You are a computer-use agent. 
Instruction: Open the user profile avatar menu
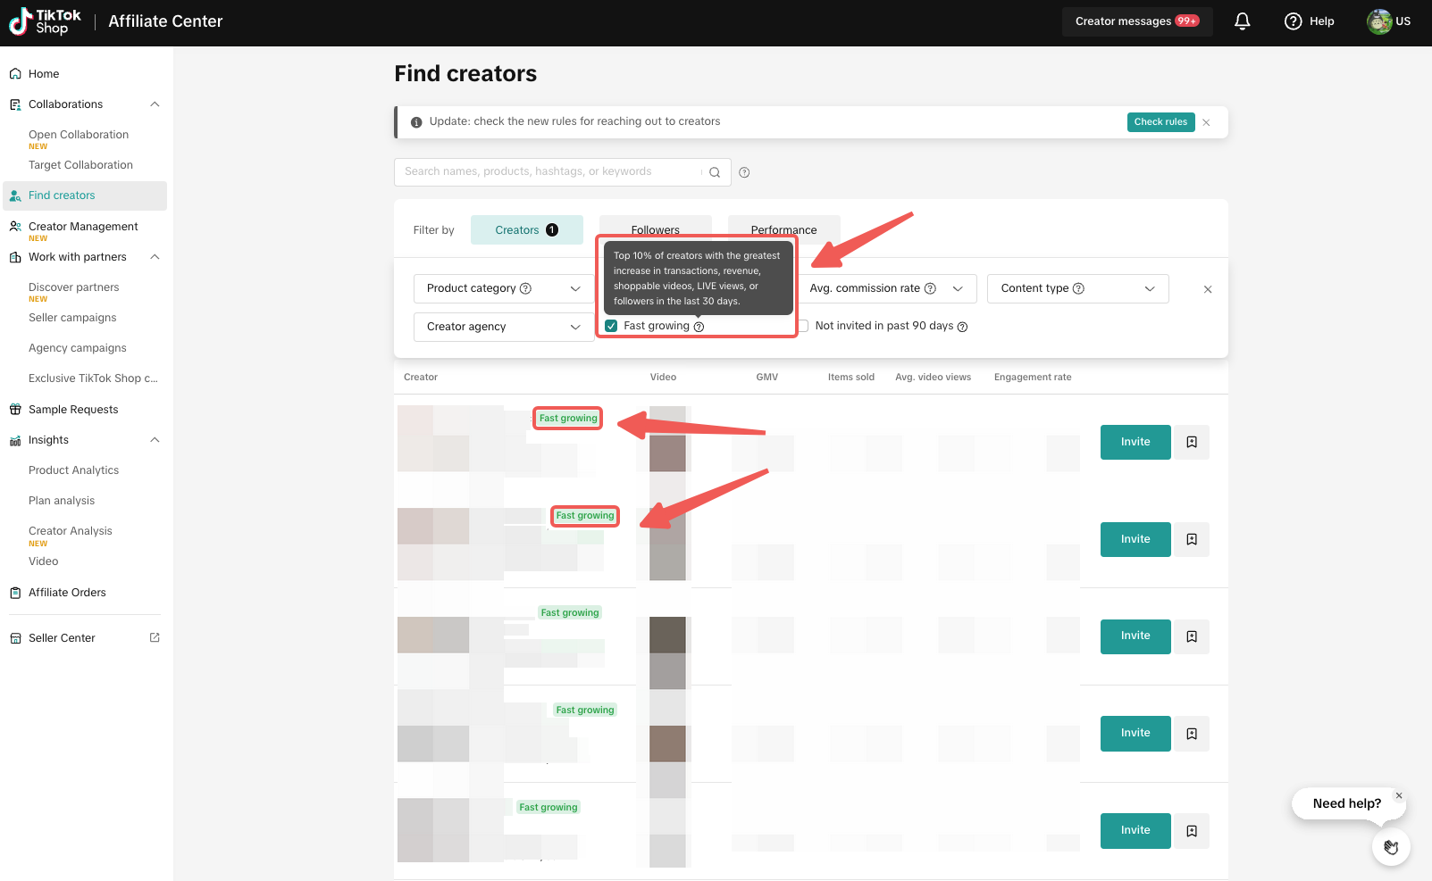(x=1379, y=21)
